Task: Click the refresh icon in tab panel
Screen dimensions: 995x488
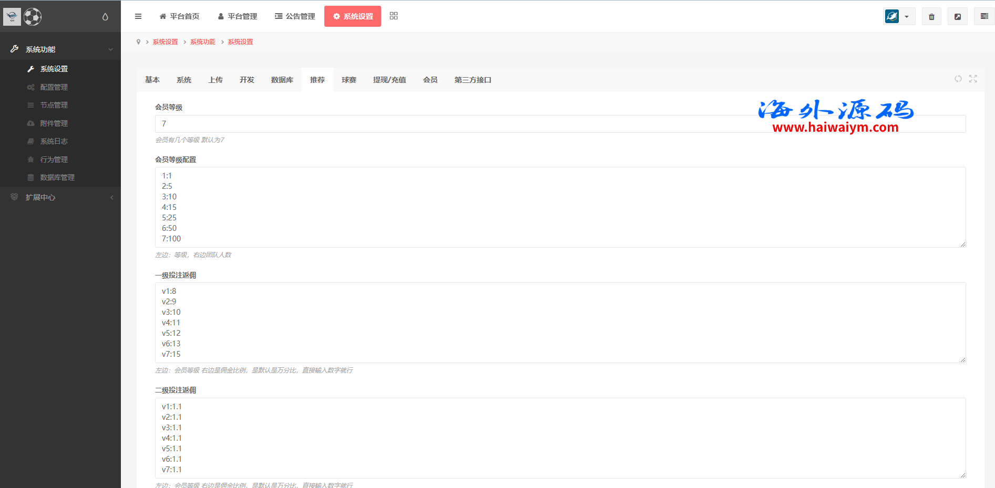Action: coord(958,79)
